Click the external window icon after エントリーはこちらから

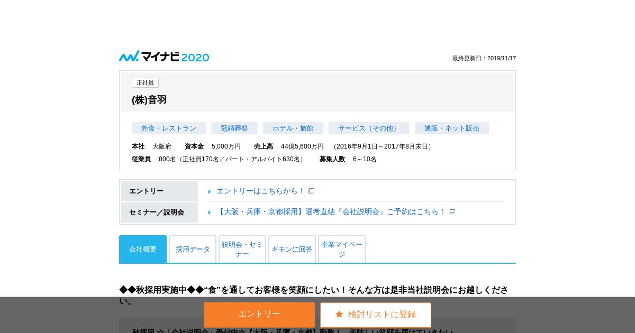(311, 191)
